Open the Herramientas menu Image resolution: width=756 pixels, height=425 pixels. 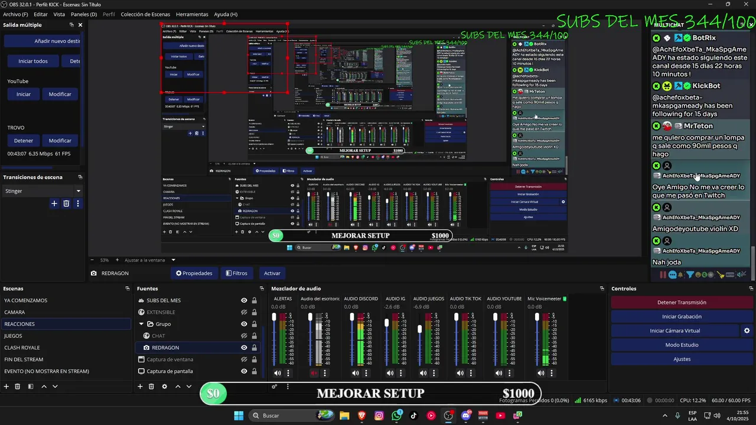192,14
